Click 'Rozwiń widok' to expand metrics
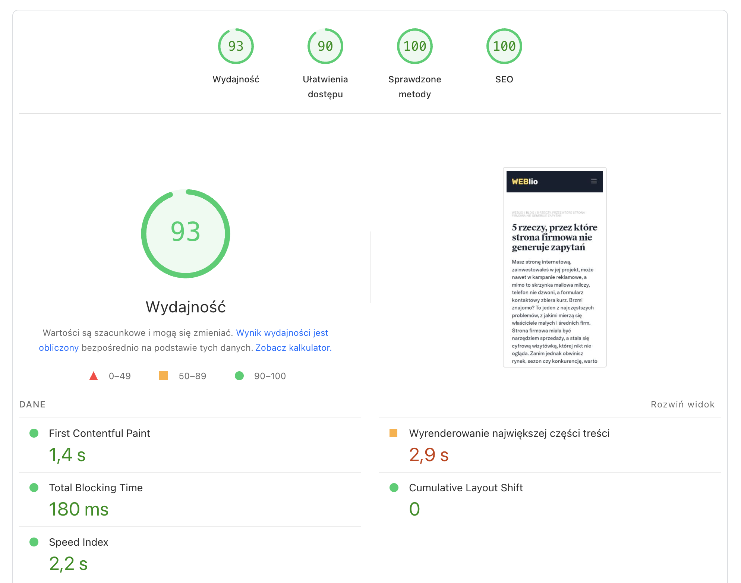The width and height of the screenshot is (741, 583). click(x=682, y=404)
